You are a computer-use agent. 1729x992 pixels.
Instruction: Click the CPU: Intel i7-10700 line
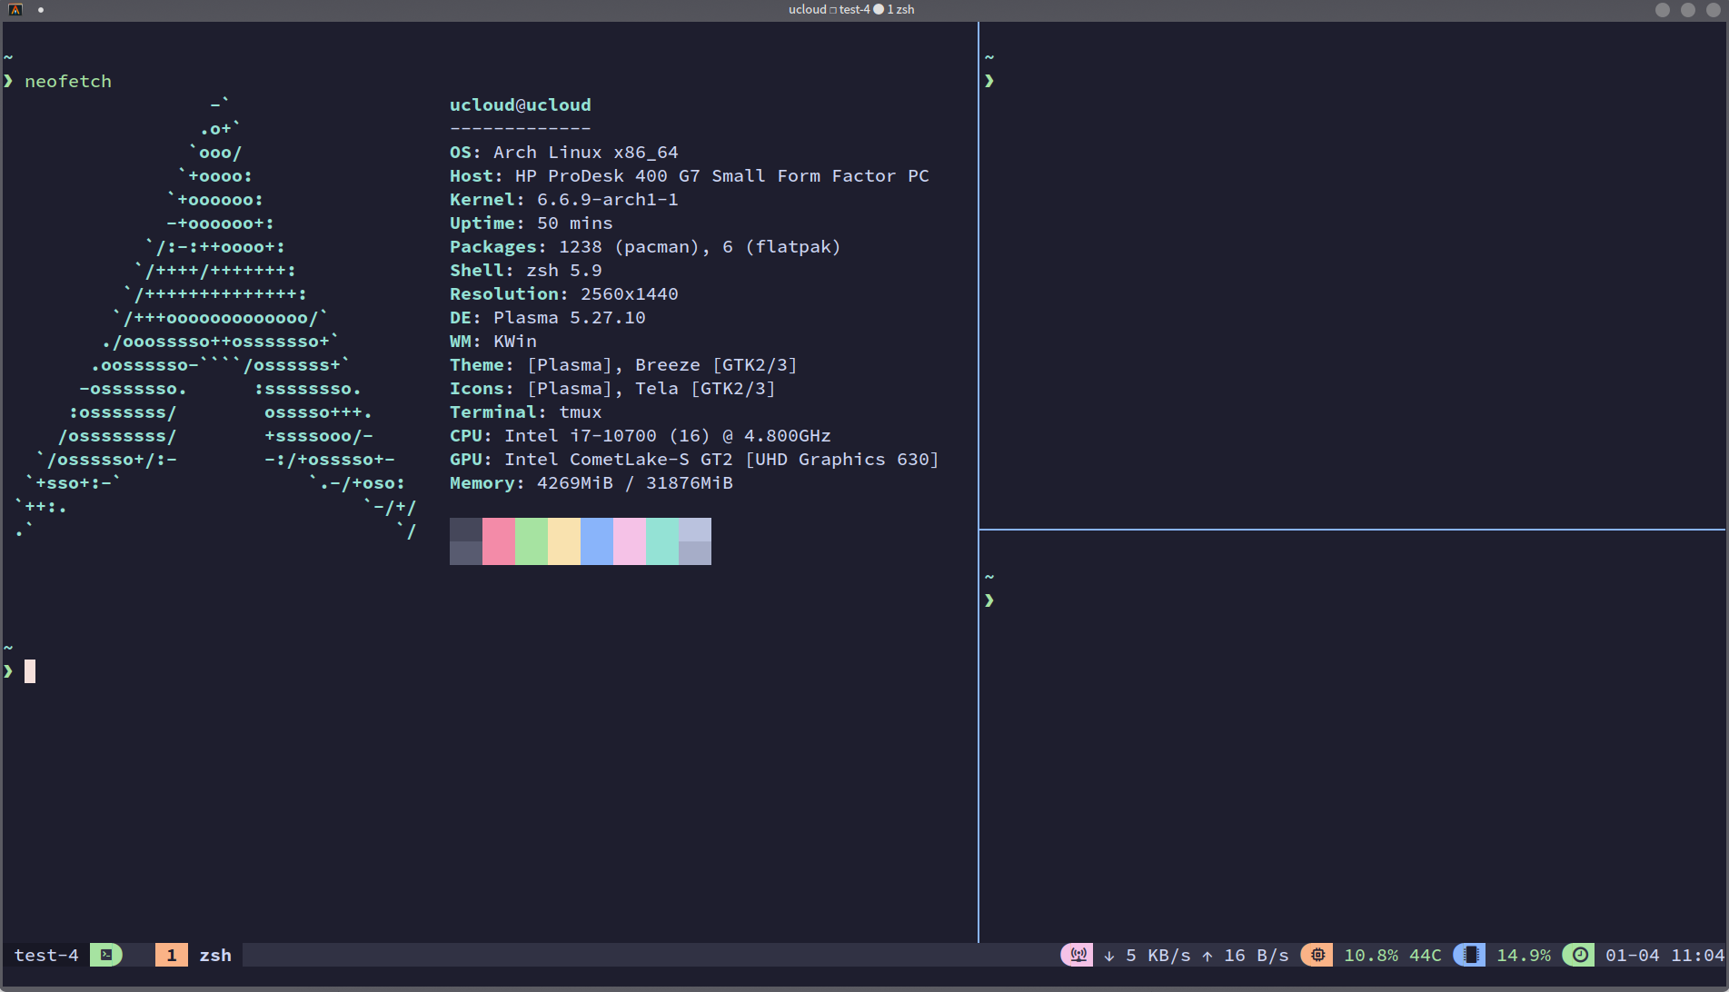tap(641, 435)
